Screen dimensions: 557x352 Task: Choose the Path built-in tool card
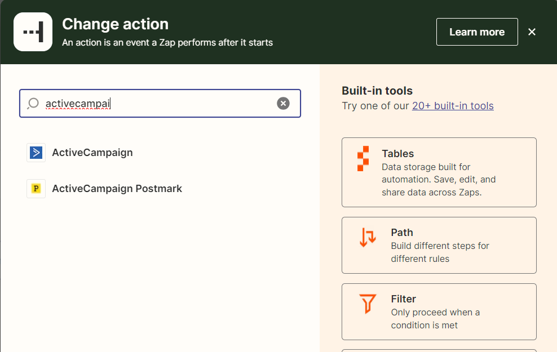[439, 245]
